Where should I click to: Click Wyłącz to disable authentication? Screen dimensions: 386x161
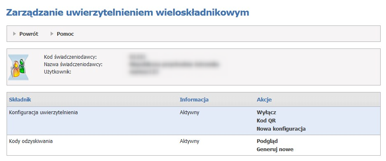point(266,113)
